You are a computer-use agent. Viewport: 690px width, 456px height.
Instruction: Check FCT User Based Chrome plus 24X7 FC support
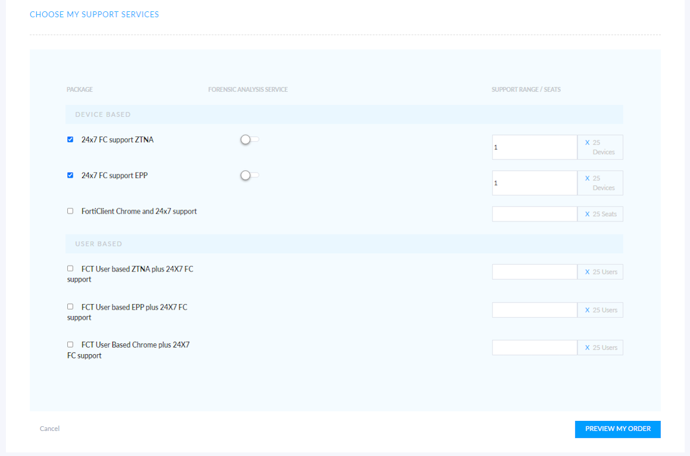click(70, 344)
